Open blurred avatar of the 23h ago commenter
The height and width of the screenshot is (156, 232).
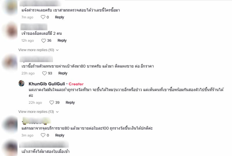click(x=10, y=62)
